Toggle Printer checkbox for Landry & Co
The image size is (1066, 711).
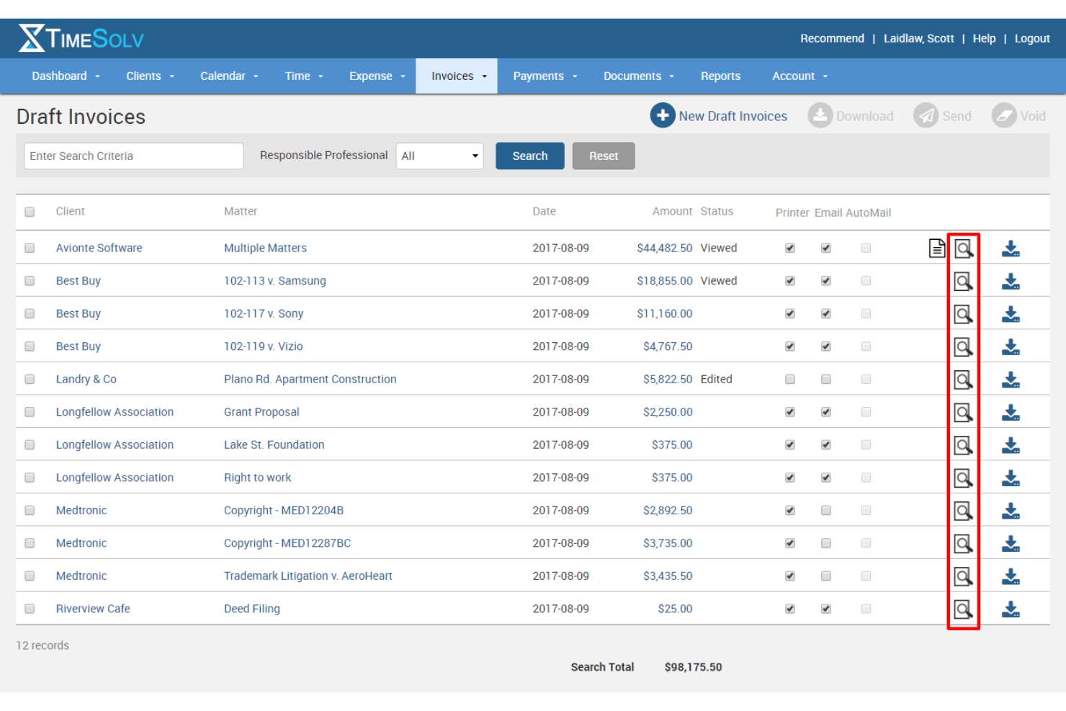(790, 379)
